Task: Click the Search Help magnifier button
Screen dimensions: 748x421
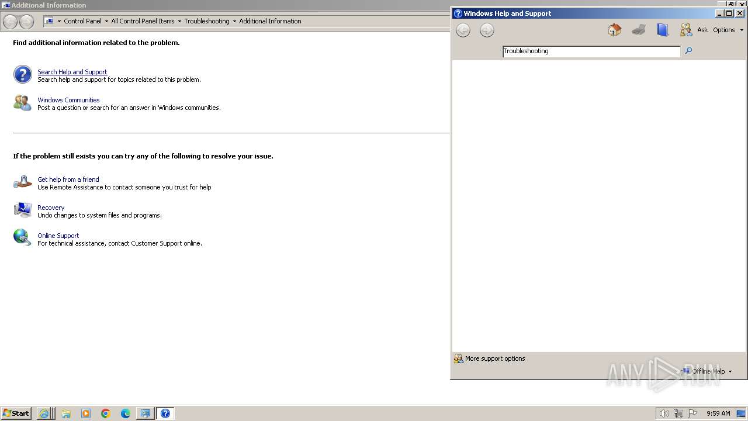Action: tap(688, 51)
